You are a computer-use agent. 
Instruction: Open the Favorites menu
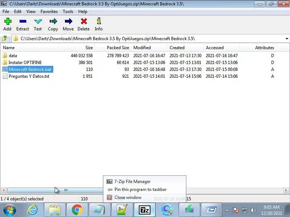[49, 12]
